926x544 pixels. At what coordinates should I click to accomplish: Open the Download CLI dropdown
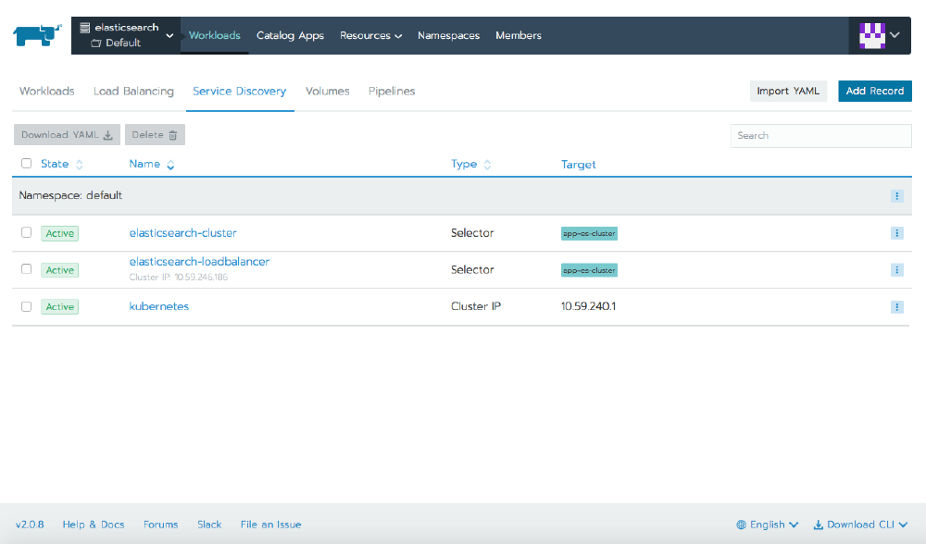[860, 524]
